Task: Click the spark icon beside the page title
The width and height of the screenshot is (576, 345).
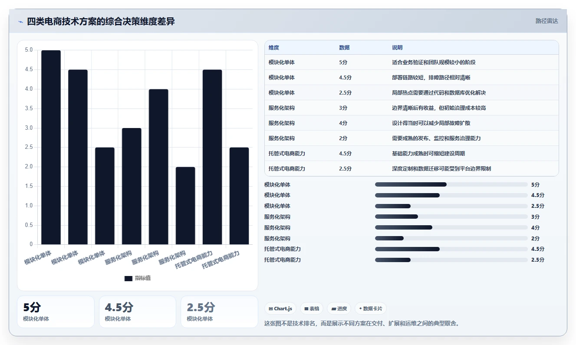Action: pyautogui.click(x=20, y=21)
